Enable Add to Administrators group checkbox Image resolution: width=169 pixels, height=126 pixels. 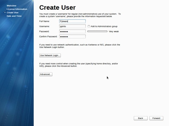pyautogui.click(x=89, y=26)
